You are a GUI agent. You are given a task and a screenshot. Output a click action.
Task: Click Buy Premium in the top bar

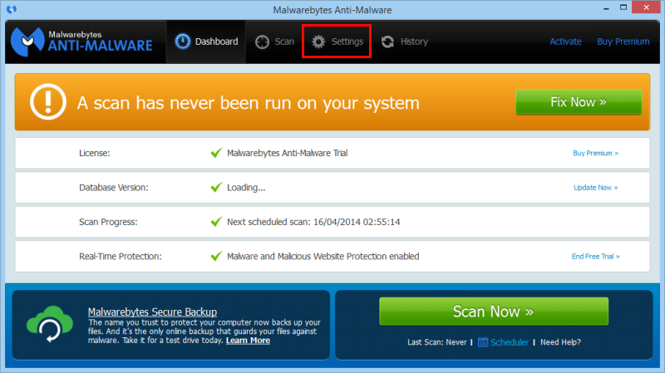pos(623,42)
